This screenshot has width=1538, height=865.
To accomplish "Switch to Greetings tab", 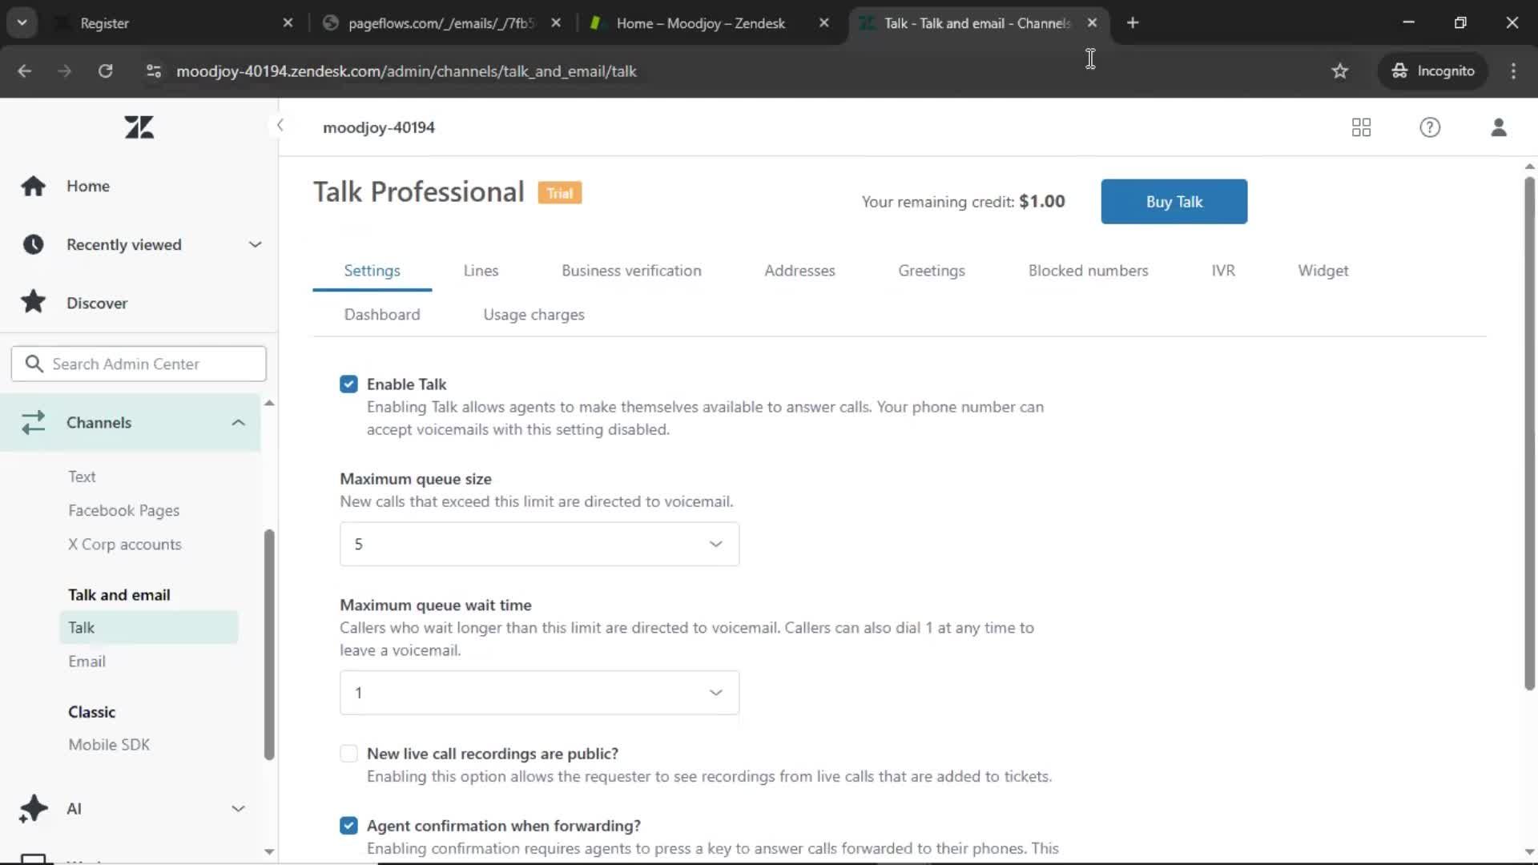I will point(932,271).
